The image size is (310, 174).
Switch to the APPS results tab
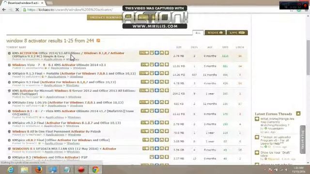coord(237,32)
